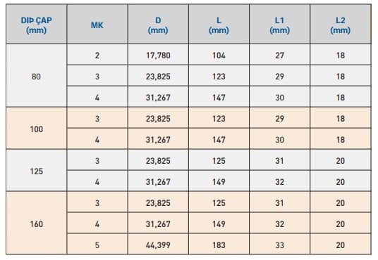
Task: Click the 17,780 diameter value
Action: point(158,55)
